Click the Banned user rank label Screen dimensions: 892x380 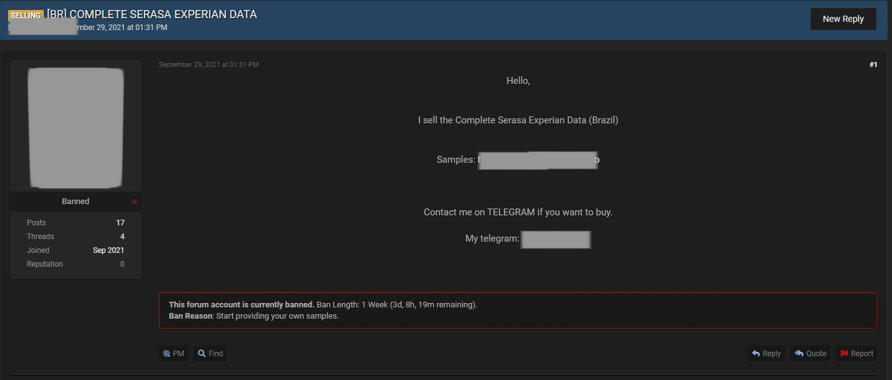pyautogui.click(x=75, y=202)
